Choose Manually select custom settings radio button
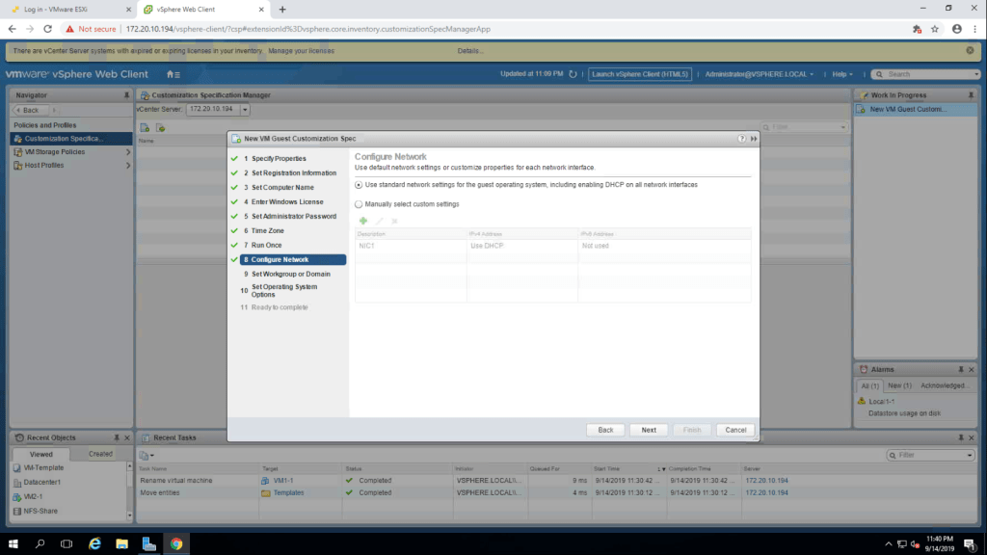Screen dimensions: 987x555 360,204
